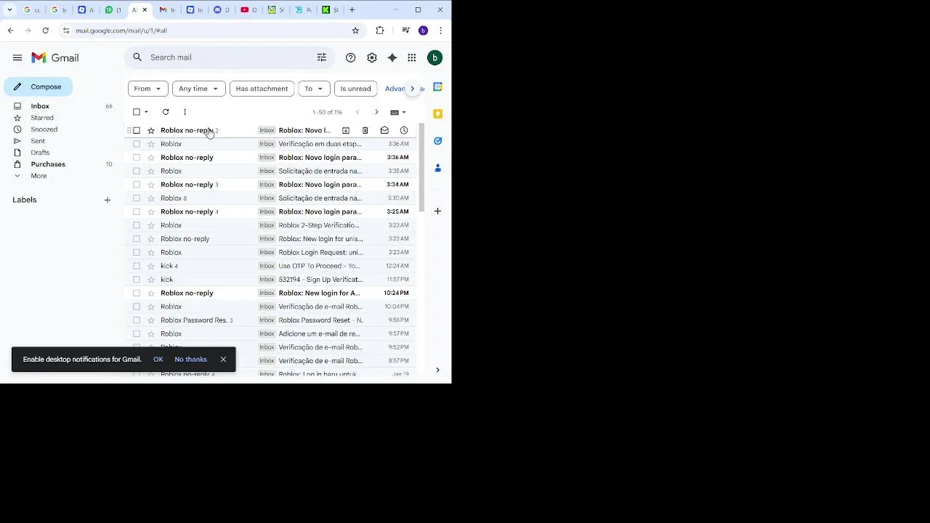Open 'Roblox Password Reset' email
930x523 pixels.
pos(269,320)
